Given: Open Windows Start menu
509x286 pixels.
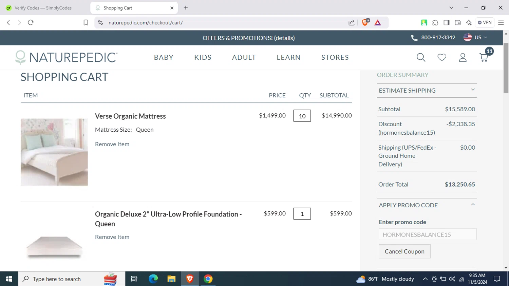Looking at the screenshot, I should tap(9, 279).
